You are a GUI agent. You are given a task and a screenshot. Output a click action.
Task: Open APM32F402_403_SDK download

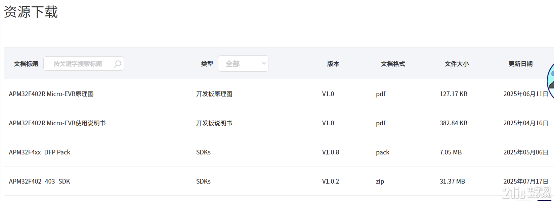[40, 182]
